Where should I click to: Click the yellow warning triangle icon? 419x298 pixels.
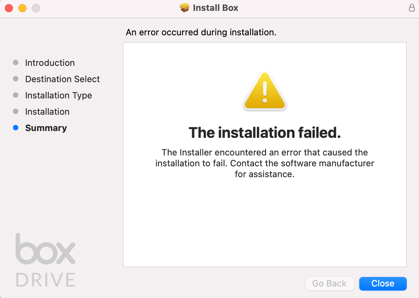coord(265,91)
